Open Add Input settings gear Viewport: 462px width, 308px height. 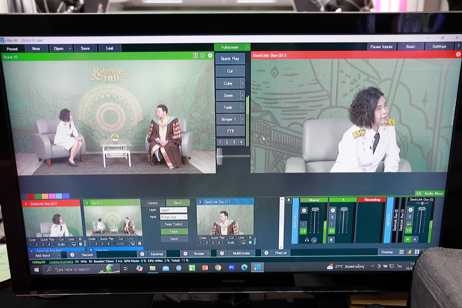coord(72,254)
